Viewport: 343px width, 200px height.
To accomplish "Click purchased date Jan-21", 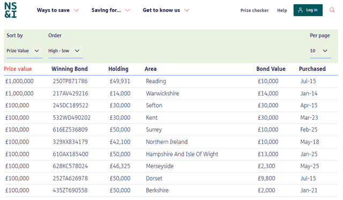I will coord(309,190).
